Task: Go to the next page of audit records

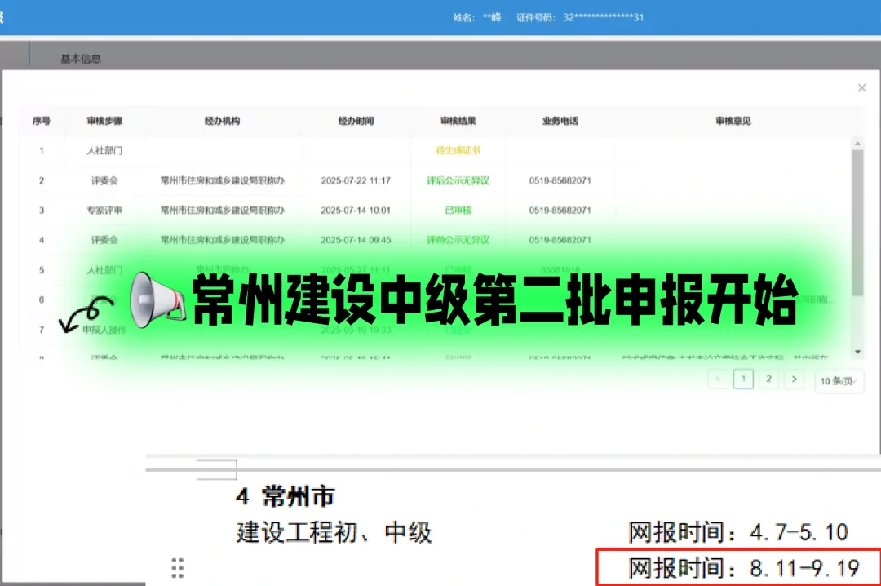Action: (794, 379)
